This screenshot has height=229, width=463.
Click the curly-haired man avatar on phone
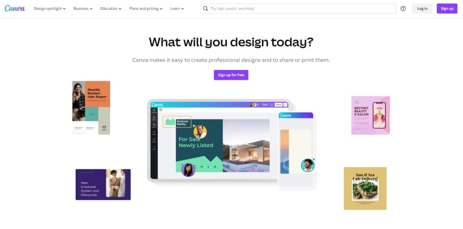(308, 165)
